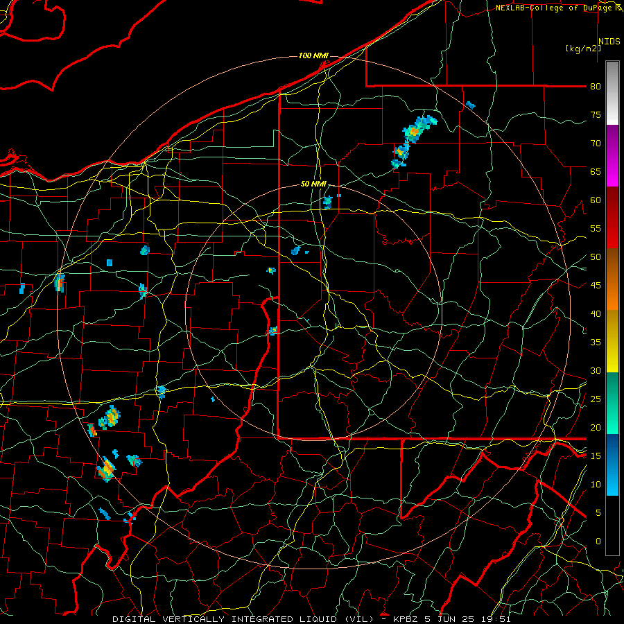Click the color scale value 30
The height and width of the screenshot is (624, 624).
click(596, 371)
